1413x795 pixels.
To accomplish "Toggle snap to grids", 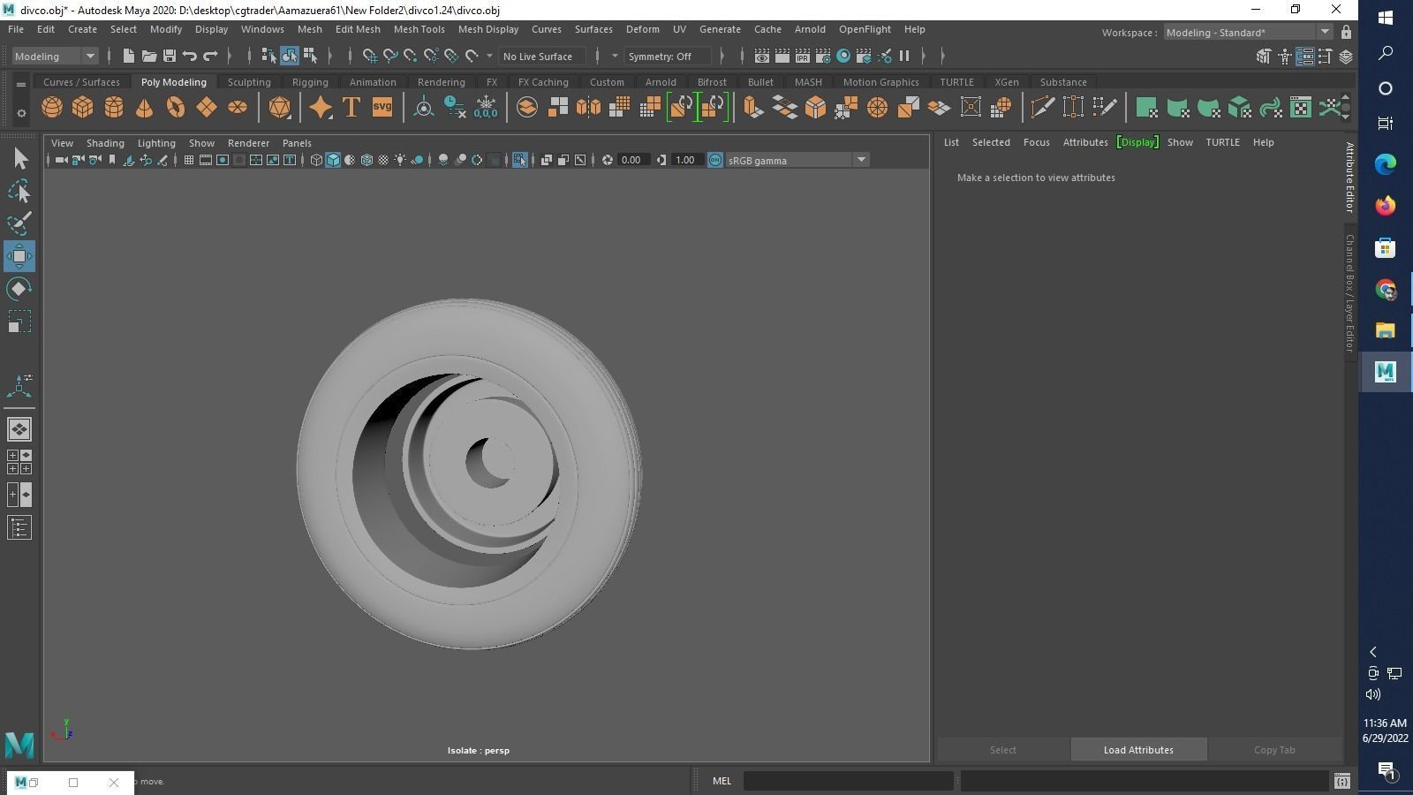I will [370, 56].
